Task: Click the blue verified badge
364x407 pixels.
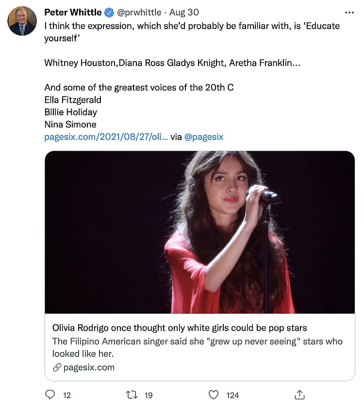Action: 109,13
